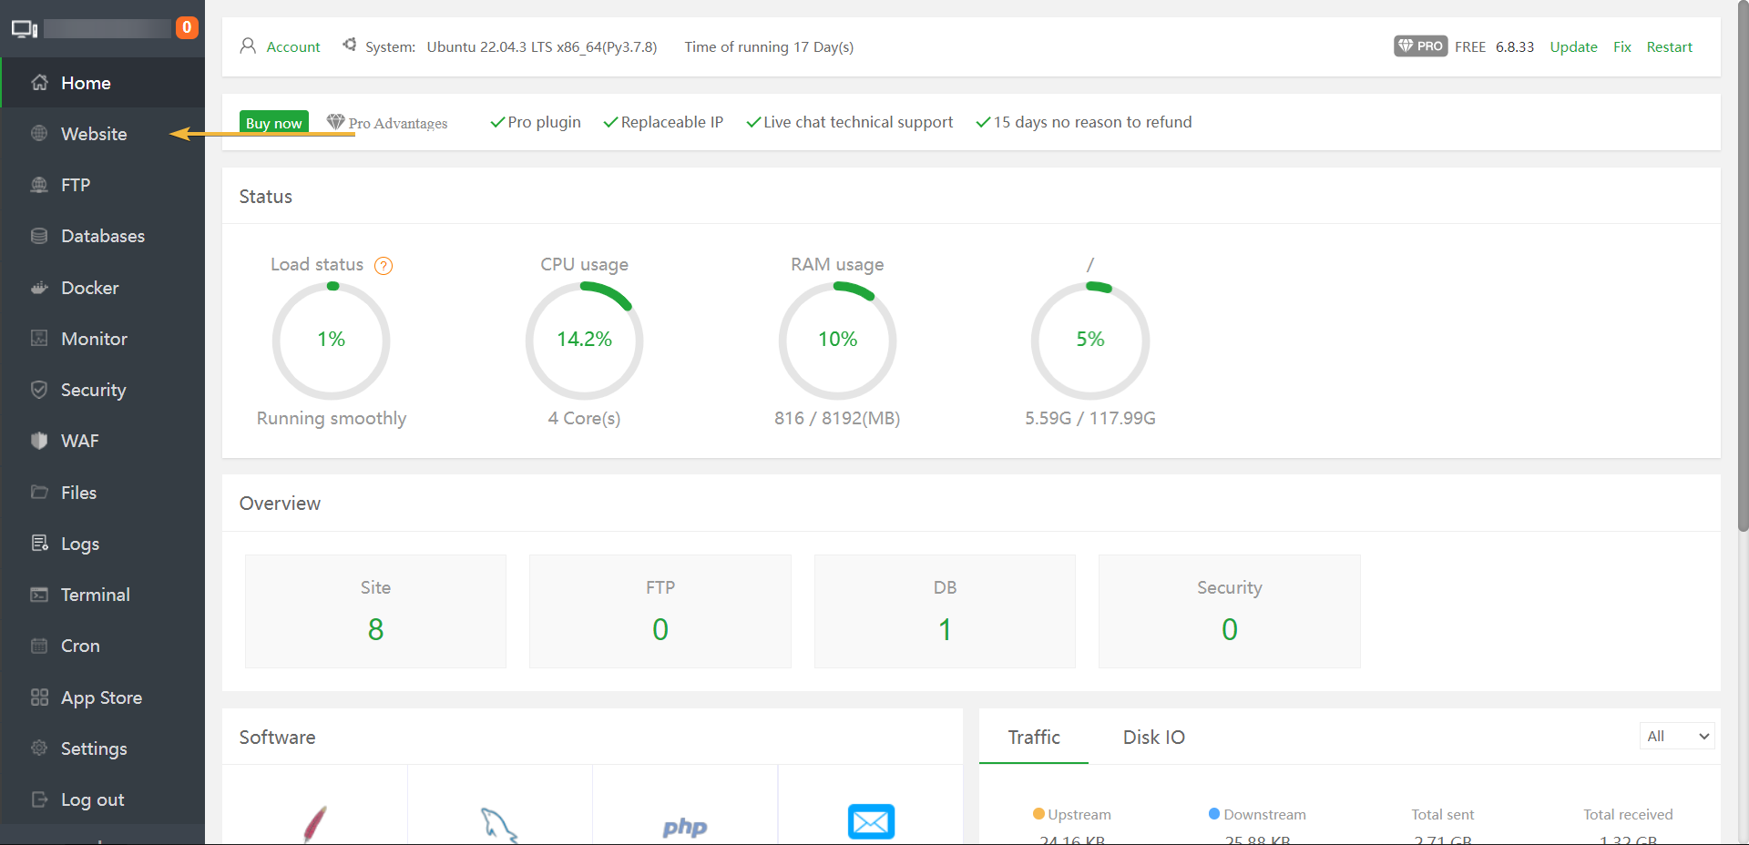
Task: Click the WAF shield icon
Action: click(39, 441)
